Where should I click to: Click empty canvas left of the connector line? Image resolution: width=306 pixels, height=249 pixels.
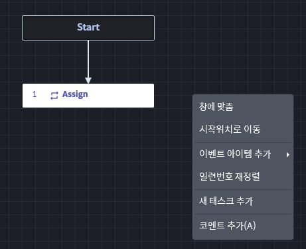click(x=55, y=62)
